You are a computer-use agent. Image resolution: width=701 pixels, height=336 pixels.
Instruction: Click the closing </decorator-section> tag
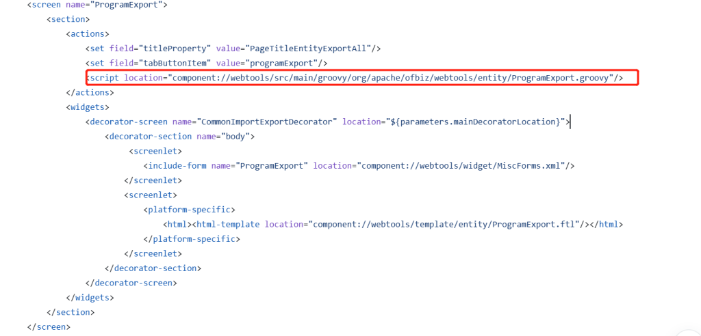[x=153, y=268]
